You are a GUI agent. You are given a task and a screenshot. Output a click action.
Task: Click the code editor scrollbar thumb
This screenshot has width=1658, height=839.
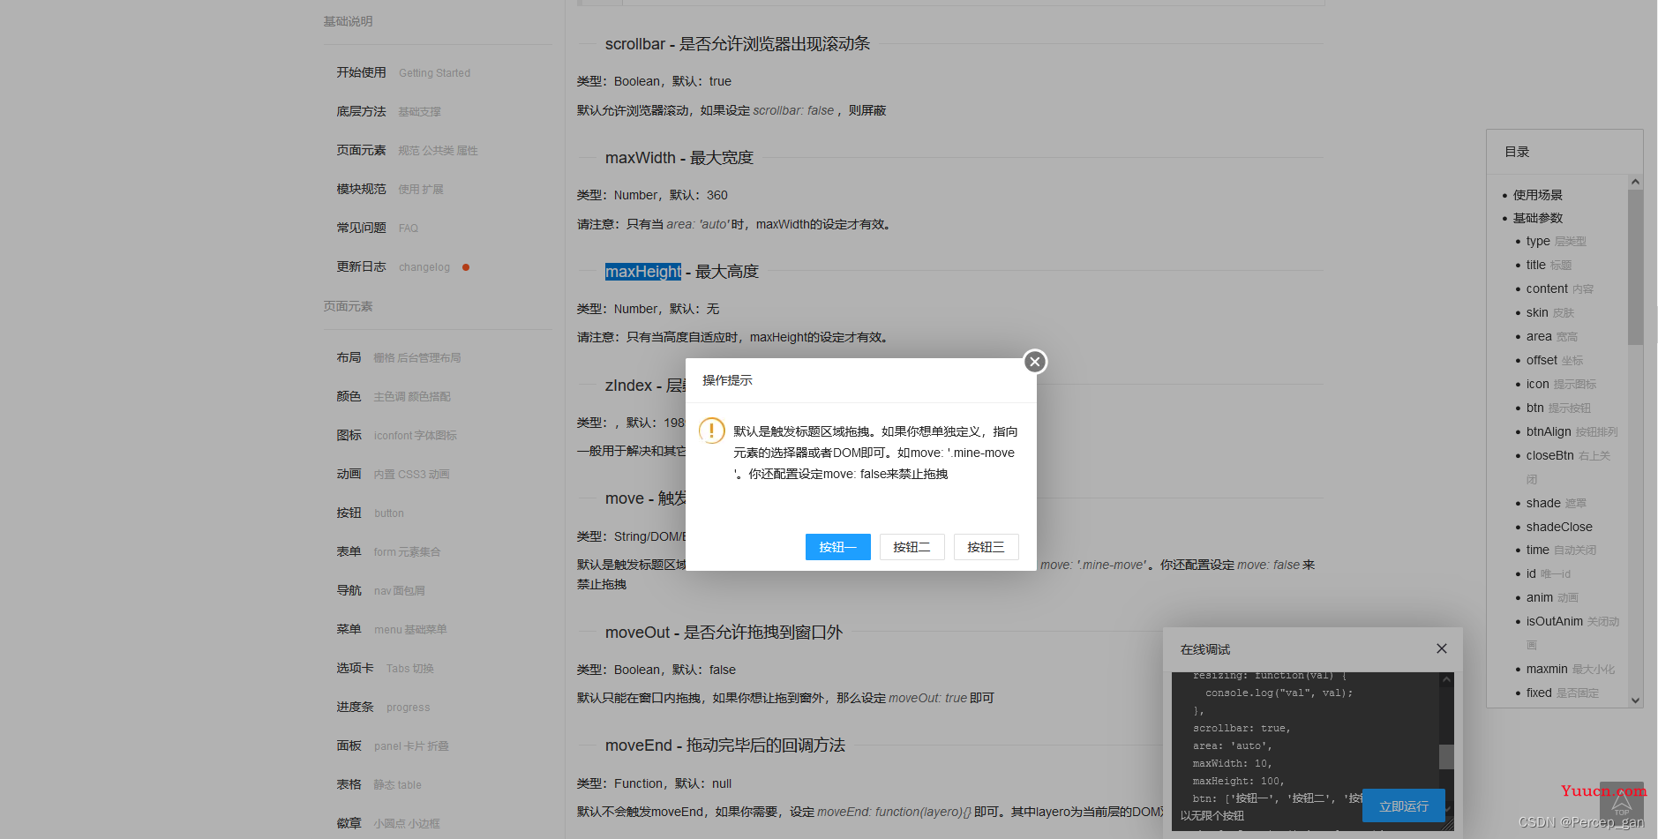[1446, 757]
